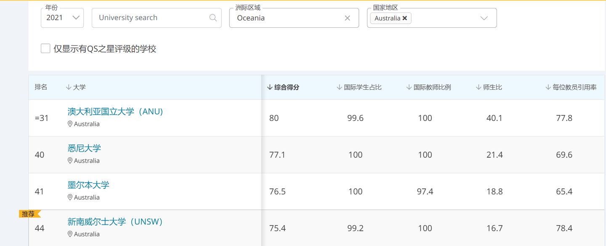Click the 排名 column header
606x246 pixels.
(41, 87)
